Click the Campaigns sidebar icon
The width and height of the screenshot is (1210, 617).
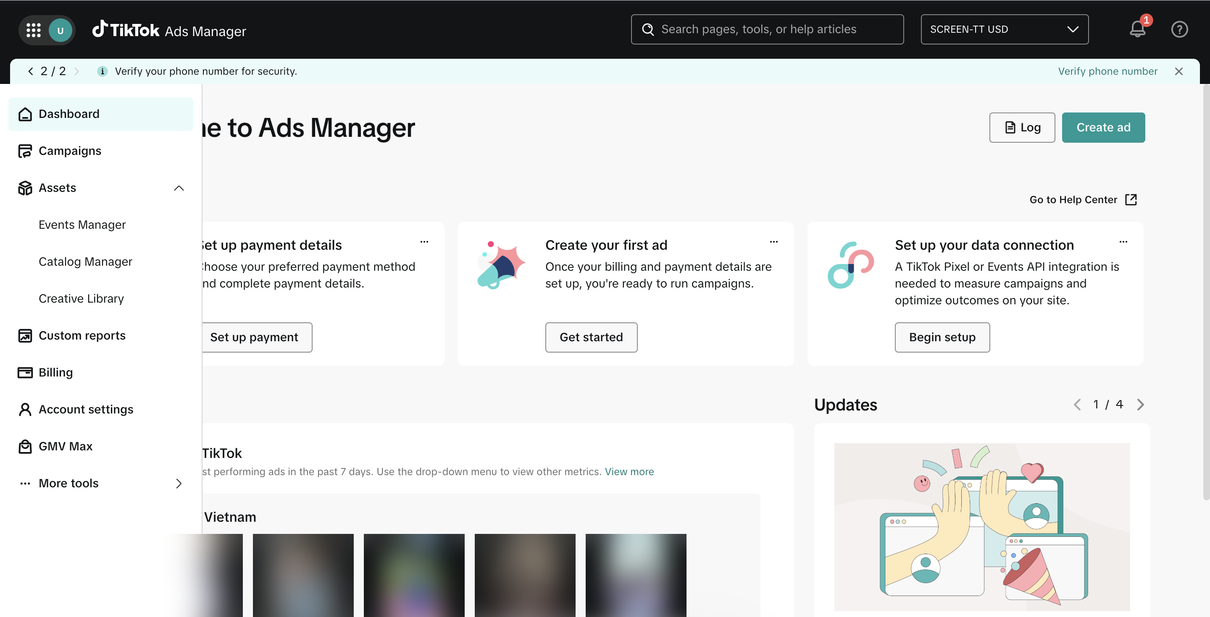click(25, 151)
